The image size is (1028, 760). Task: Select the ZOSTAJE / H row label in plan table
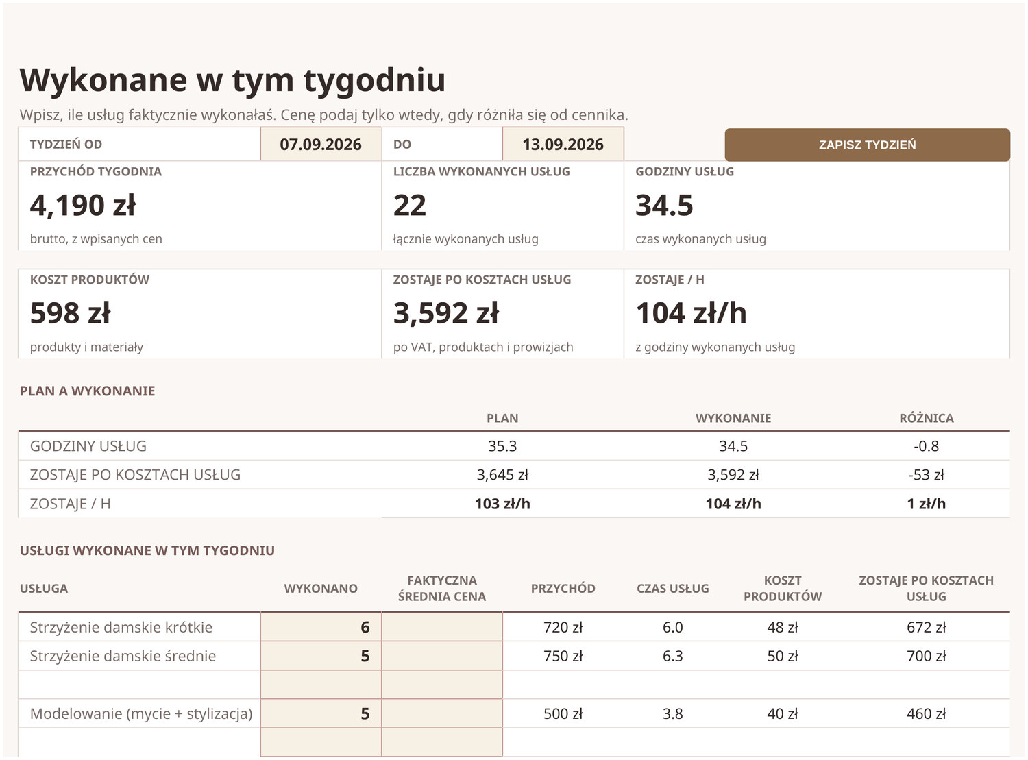coord(70,504)
